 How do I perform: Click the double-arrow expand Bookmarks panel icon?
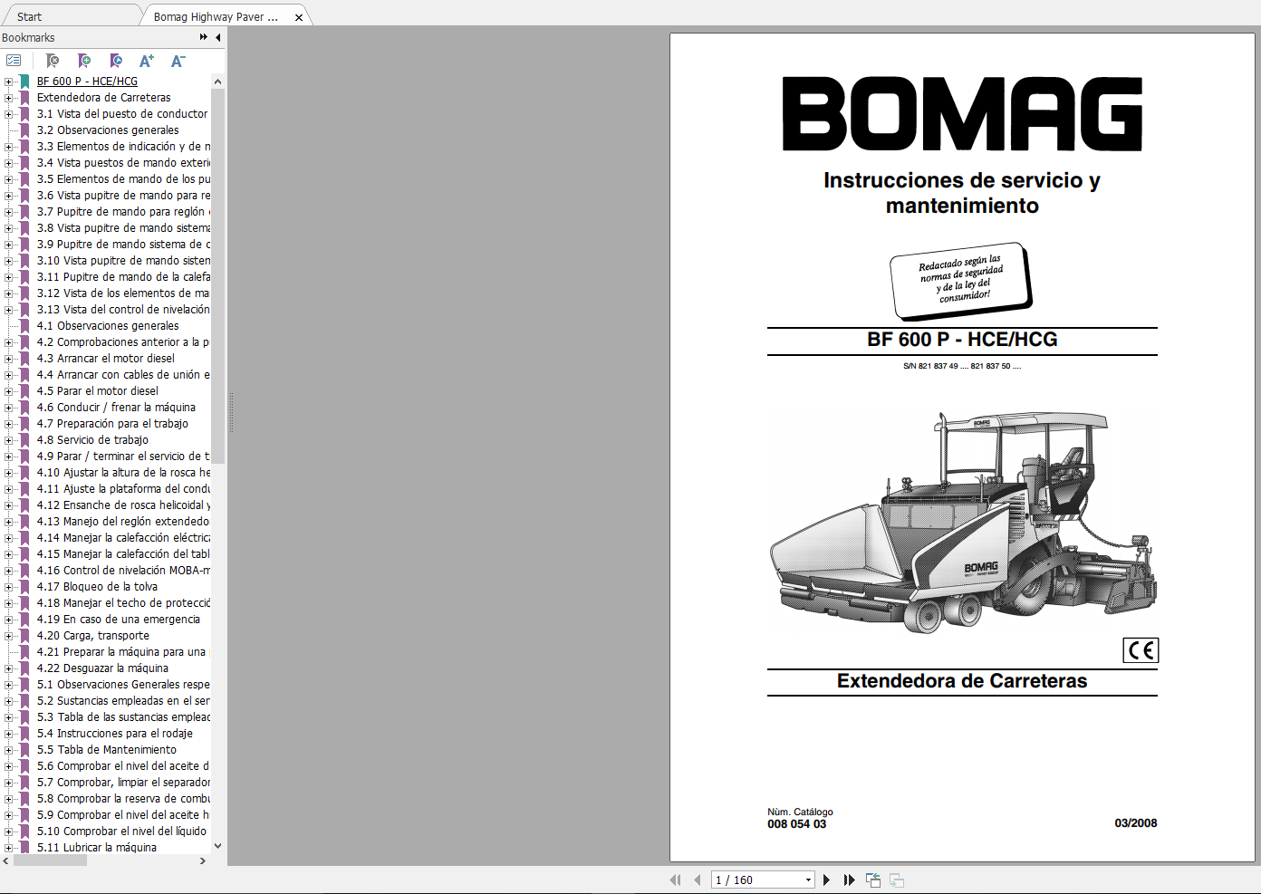204,37
